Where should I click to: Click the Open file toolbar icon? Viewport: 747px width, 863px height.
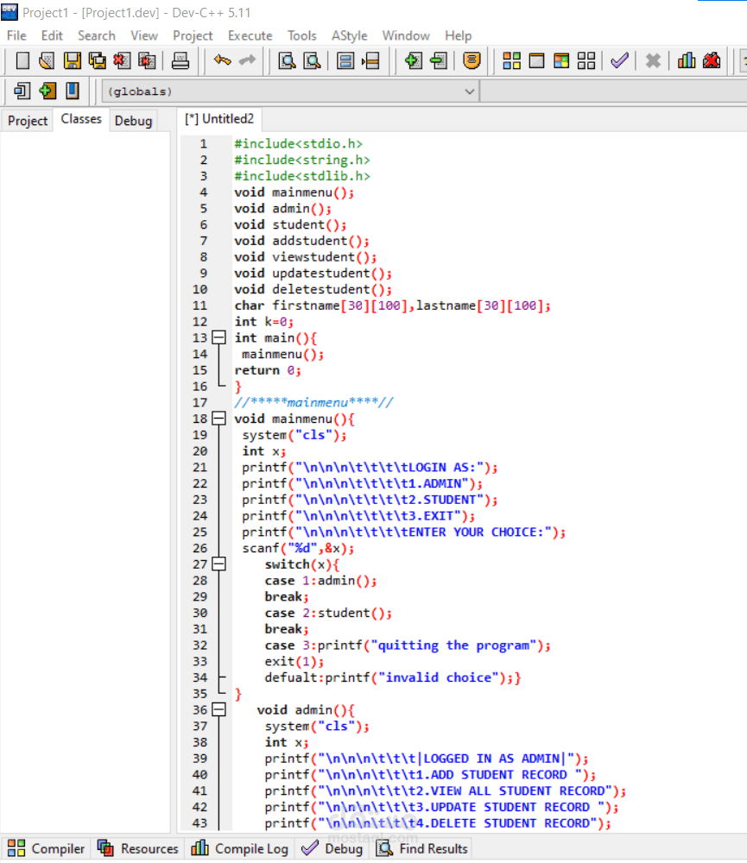(x=47, y=60)
